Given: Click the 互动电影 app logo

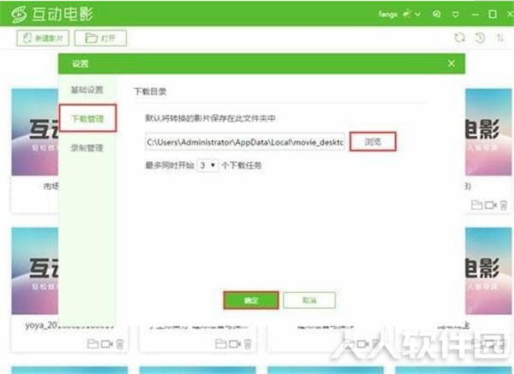Looking at the screenshot, I should (52, 14).
